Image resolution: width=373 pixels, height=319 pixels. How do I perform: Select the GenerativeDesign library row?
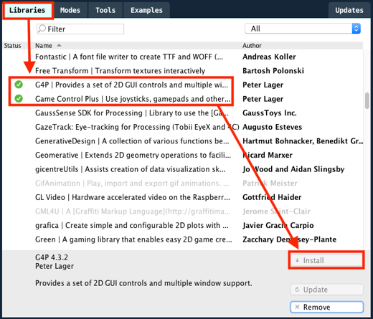tap(183, 141)
